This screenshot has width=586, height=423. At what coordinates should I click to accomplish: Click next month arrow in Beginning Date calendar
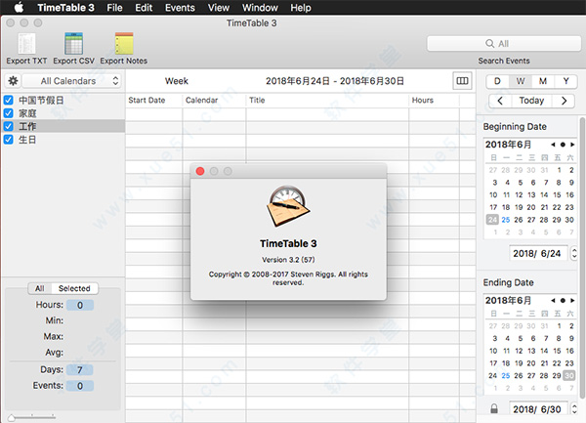(572, 145)
